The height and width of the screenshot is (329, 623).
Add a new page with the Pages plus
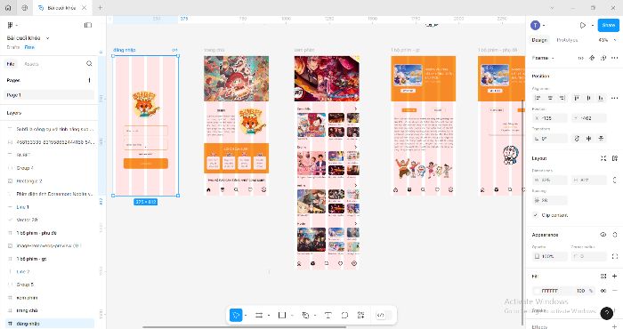(89, 80)
